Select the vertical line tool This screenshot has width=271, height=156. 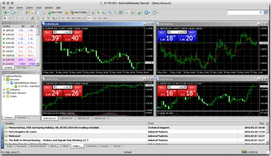tap(17, 18)
